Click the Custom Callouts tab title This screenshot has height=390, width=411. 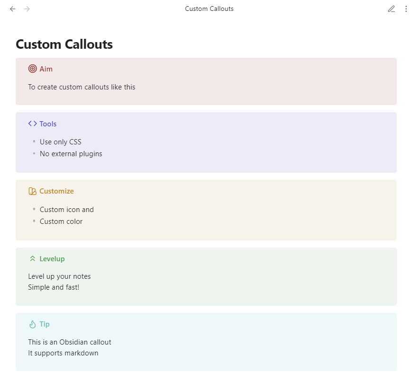[x=209, y=9]
